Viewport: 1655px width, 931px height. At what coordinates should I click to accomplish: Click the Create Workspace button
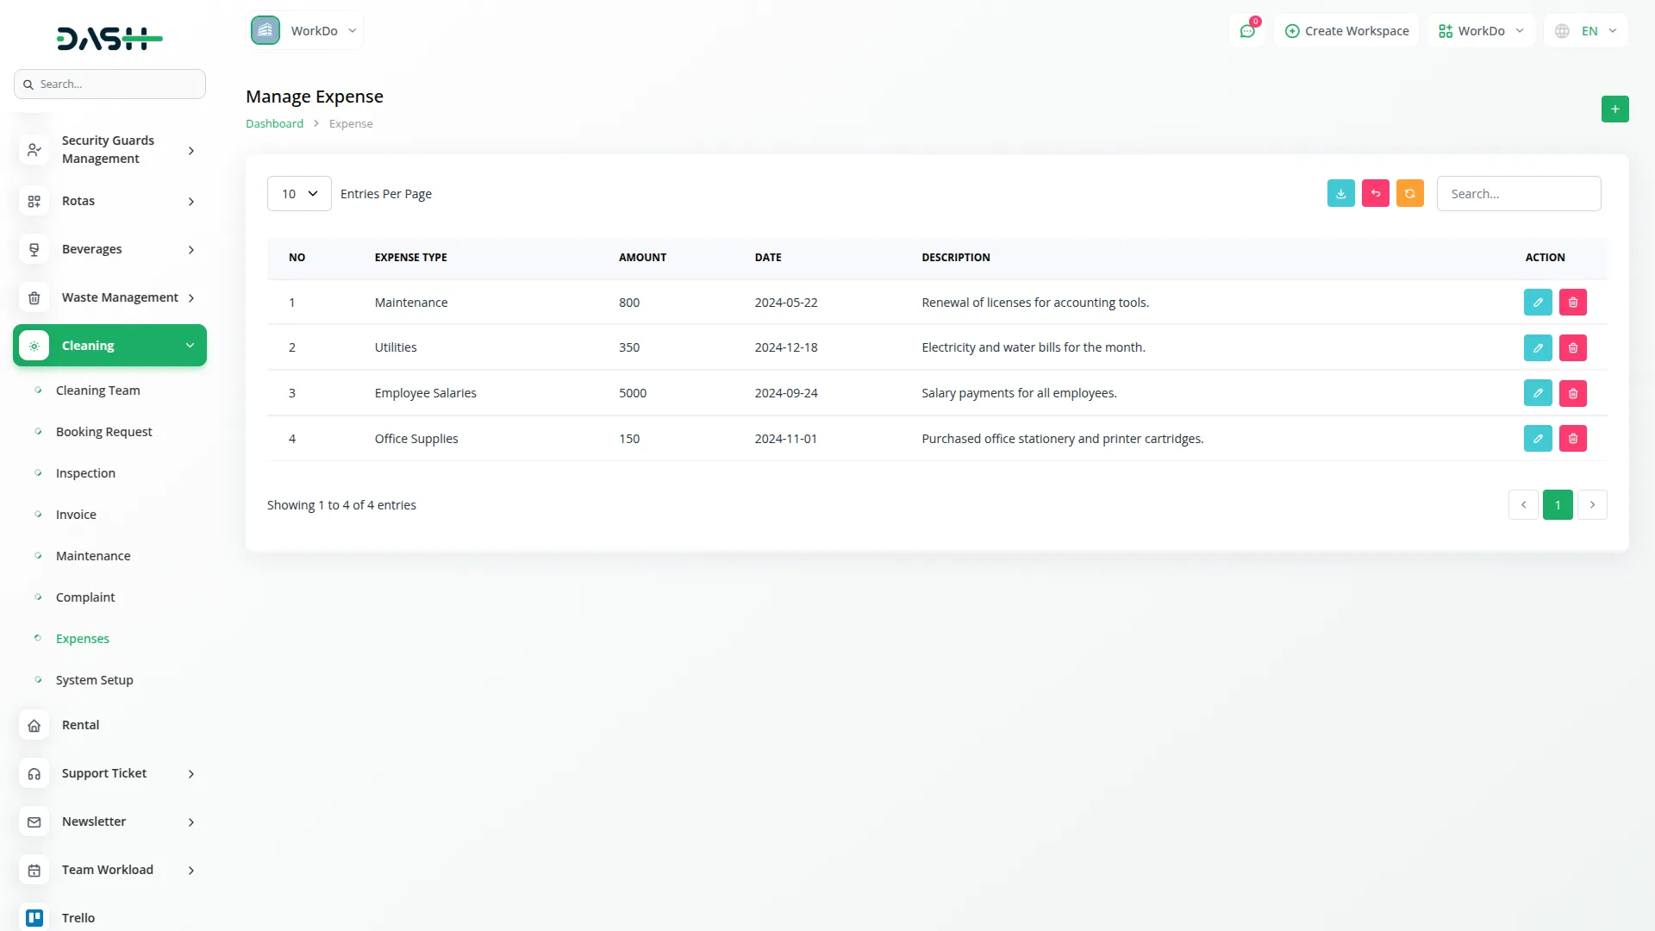tap(1346, 31)
